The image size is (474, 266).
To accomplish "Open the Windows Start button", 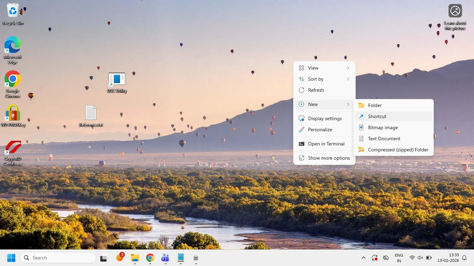I will (x=11, y=258).
